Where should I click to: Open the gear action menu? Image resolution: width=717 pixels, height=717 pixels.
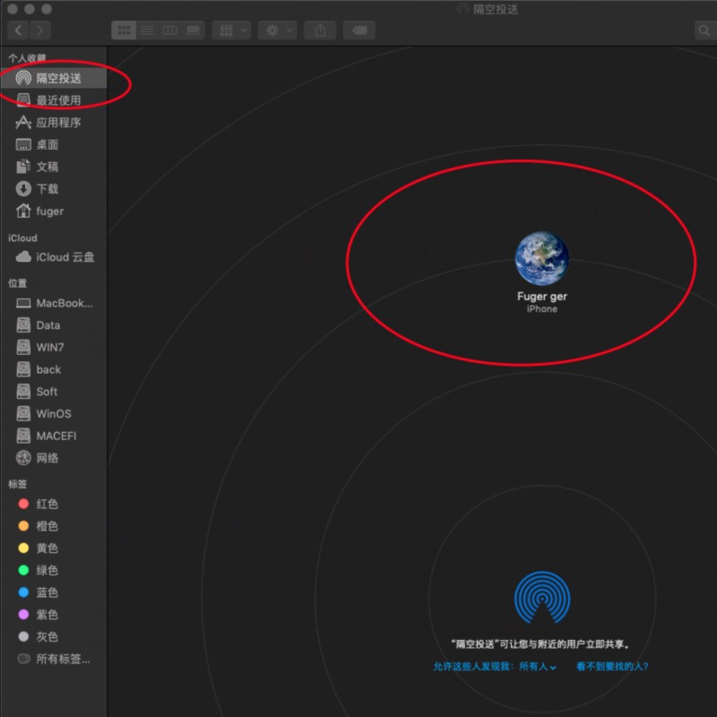(x=277, y=30)
